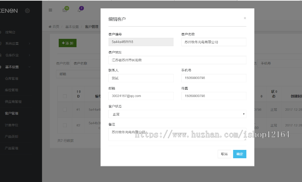Click the 邮箱 search filter field
Viewport: 302px width, 182px height.
click(x=79, y=74)
